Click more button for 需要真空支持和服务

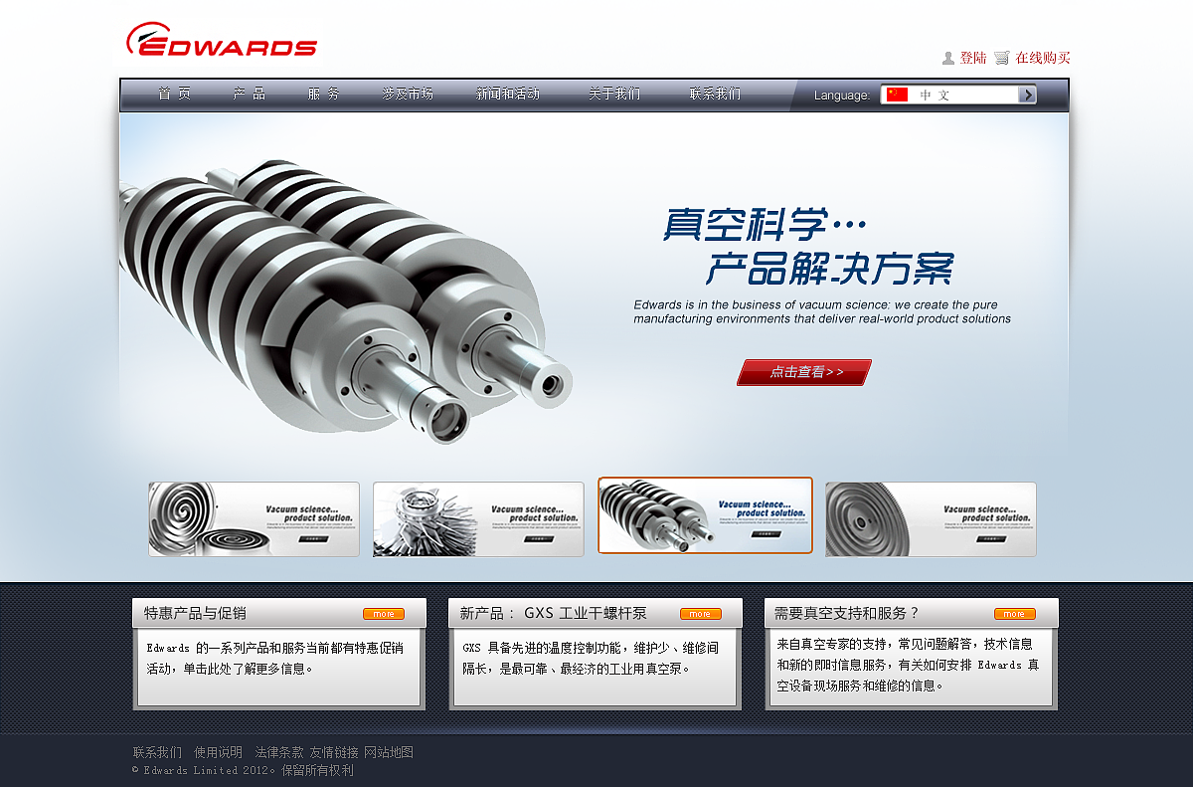click(1015, 614)
